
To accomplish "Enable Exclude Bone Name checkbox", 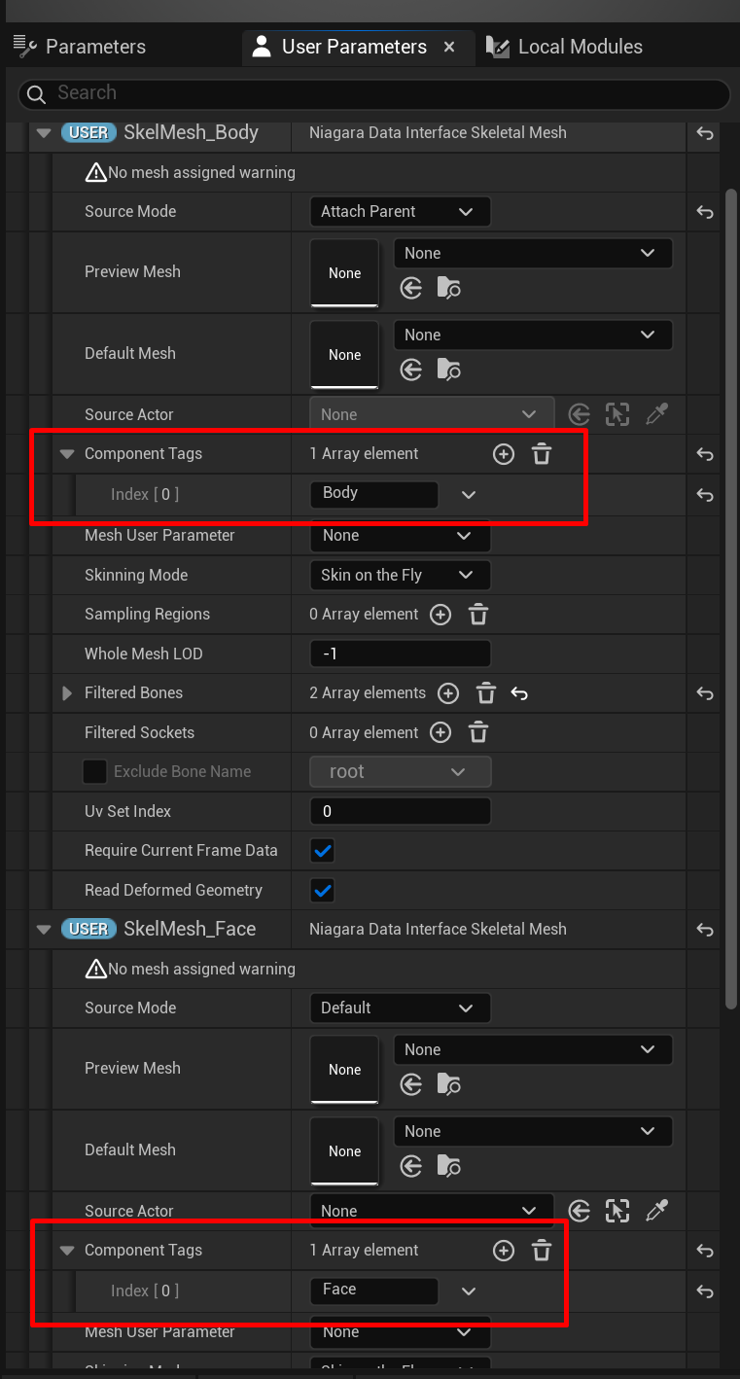I will coord(94,772).
